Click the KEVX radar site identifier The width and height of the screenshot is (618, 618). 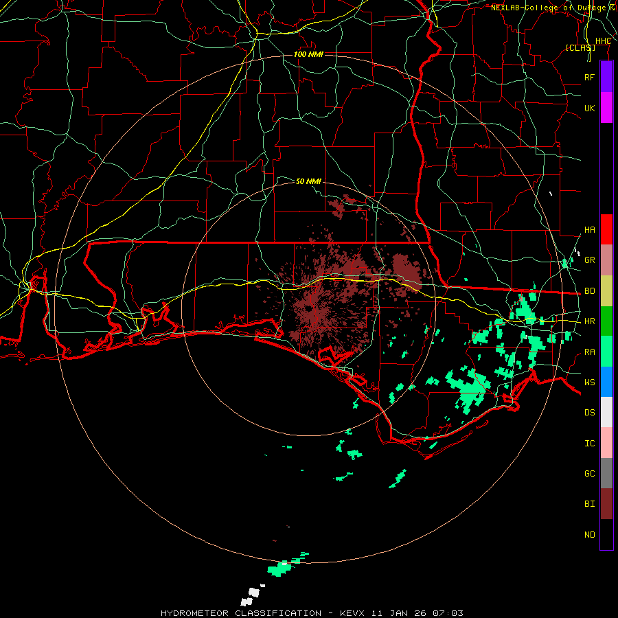(352, 613)
